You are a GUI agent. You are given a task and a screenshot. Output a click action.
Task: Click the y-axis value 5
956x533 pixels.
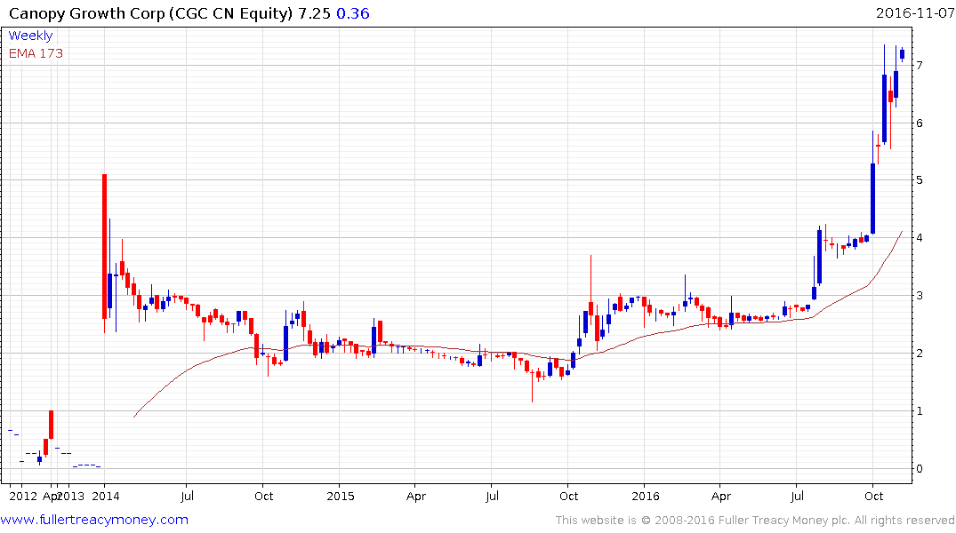coord(920,180)
